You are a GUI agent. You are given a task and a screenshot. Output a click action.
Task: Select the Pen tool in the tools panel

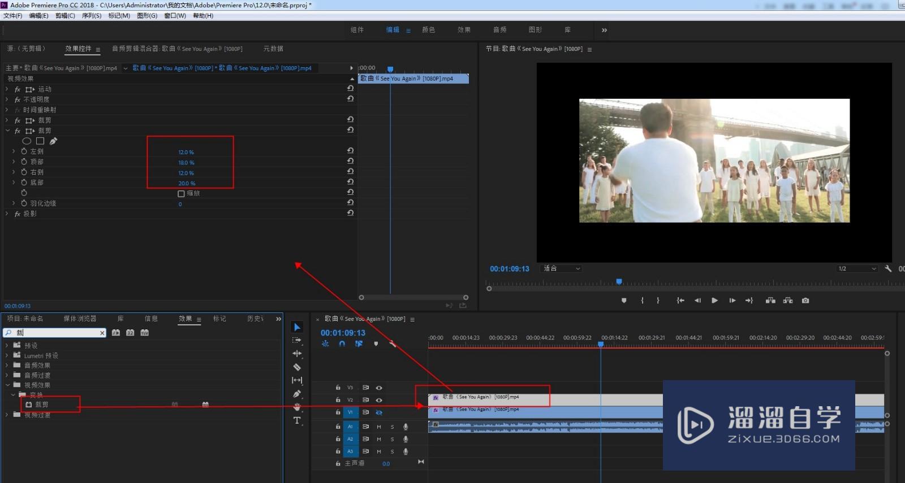(297, 394)
